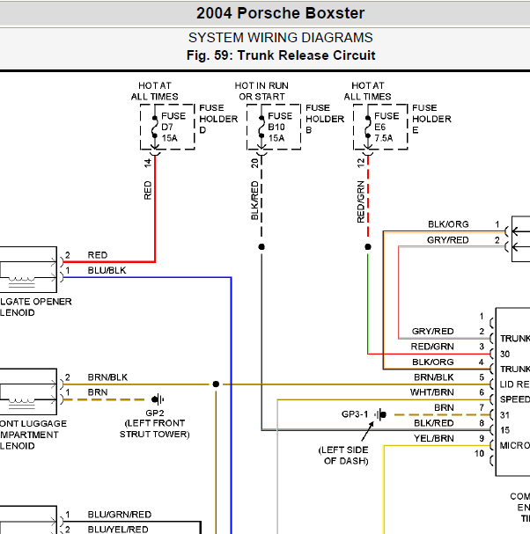
Task: Click the "2004 Porsche Boxster" title
Action: coord(280,13)
